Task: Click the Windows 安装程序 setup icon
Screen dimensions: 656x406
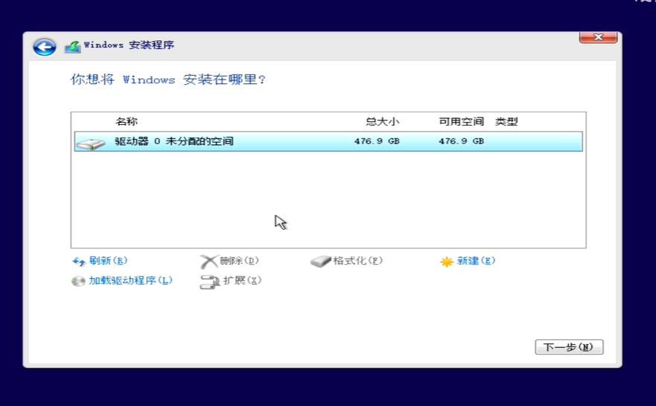Action: [x=72, y=47]
